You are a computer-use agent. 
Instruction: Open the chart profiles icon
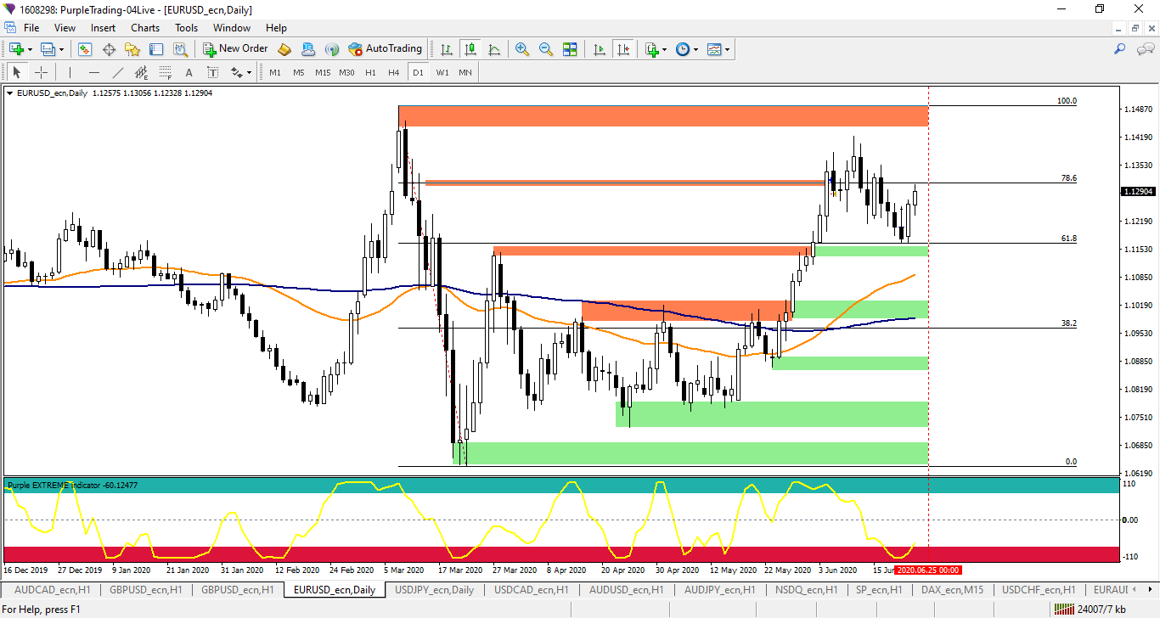pyautogui.click(x=48, y=49)
